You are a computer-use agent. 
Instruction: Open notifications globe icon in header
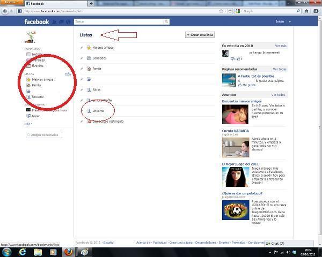coord(68,22)
